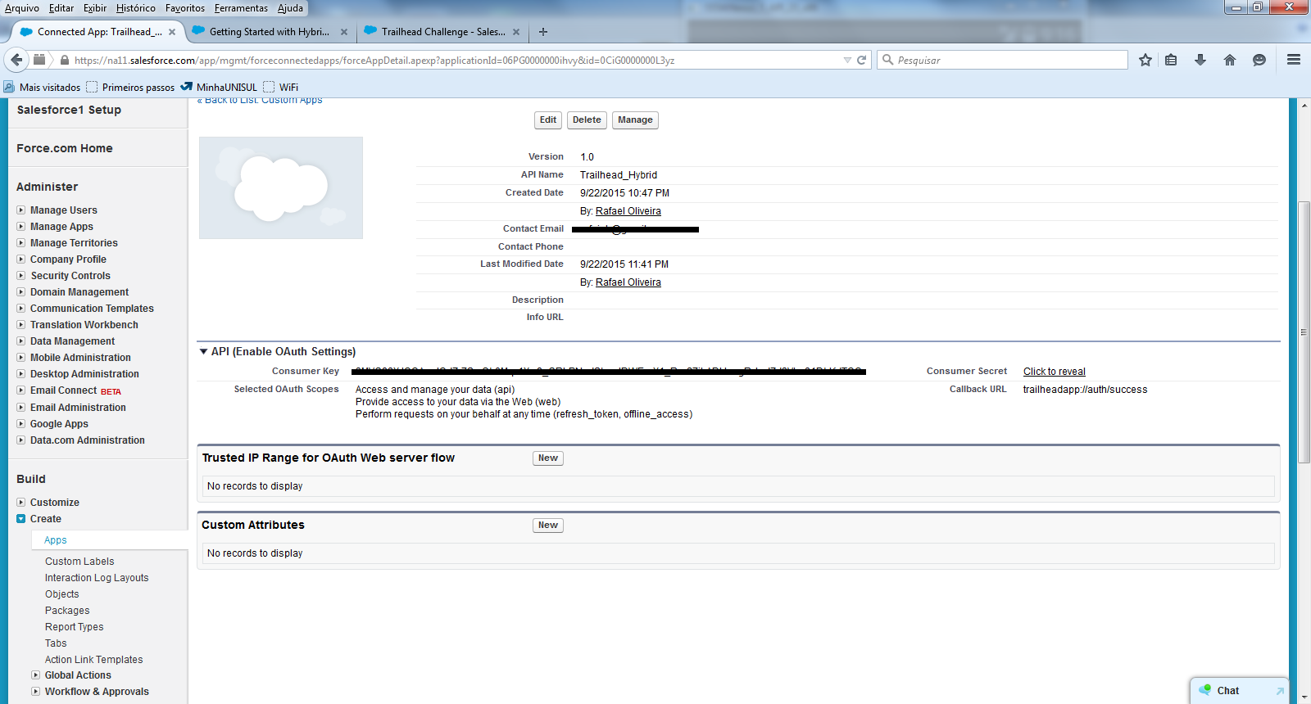Image resolution: width=1311 pixels, height=704 pixels.
Task: Open a new browser tab
Action: coord(543,32)
